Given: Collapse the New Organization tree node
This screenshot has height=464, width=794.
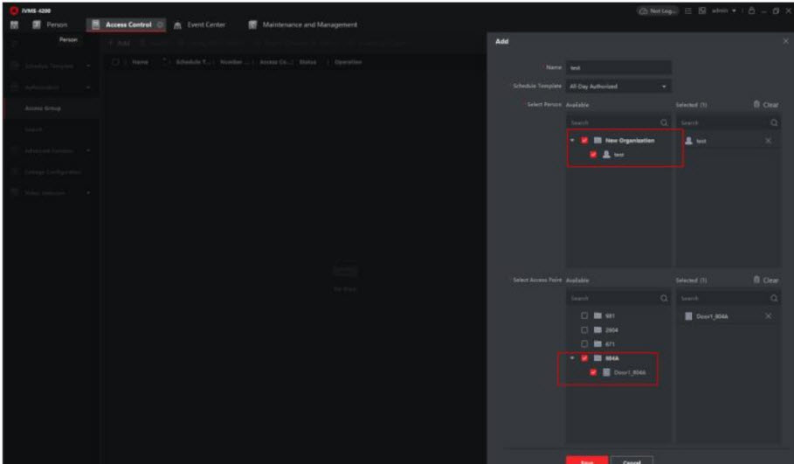Looking at the screenshot, I should 572,140.
